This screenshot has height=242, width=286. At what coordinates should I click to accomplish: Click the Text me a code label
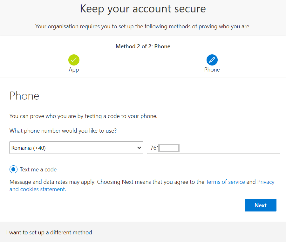(x=38, y=169)
